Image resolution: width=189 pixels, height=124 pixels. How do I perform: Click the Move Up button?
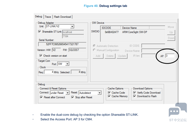pos(171,32)
